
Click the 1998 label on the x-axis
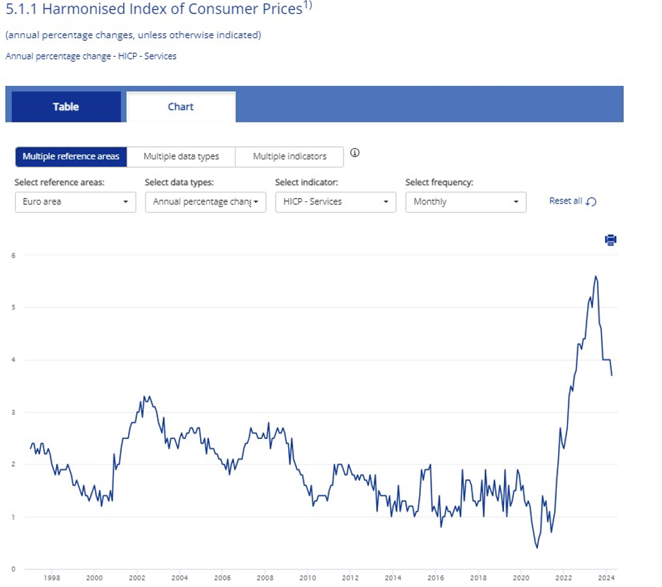click(x=52, y=578)
